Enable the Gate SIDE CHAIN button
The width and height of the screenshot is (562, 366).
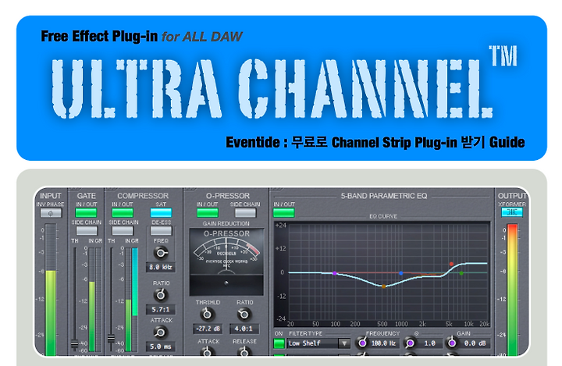coord(87,231)
